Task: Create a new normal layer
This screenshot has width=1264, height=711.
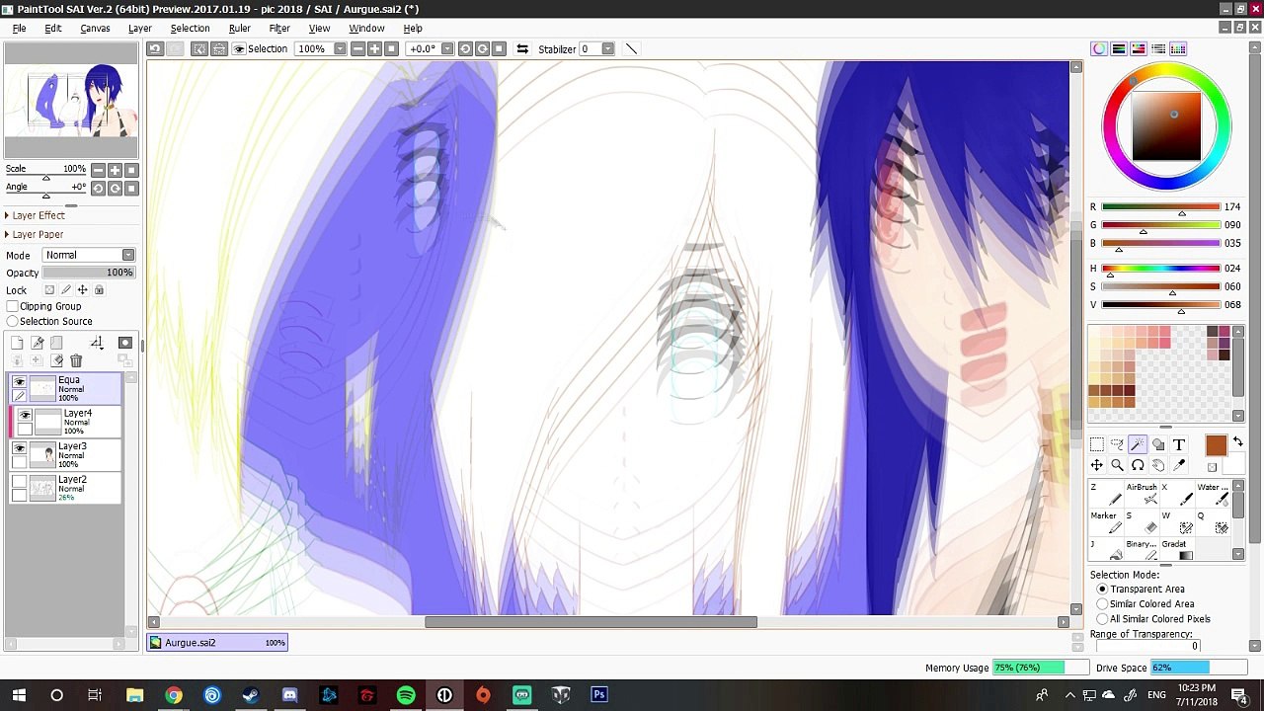Action: tap(17, 343)
